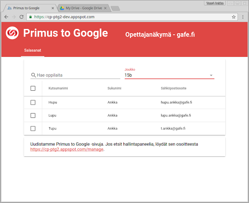Click the browser back arrow
Screen dimensions: 249x203
click(6, 17)
